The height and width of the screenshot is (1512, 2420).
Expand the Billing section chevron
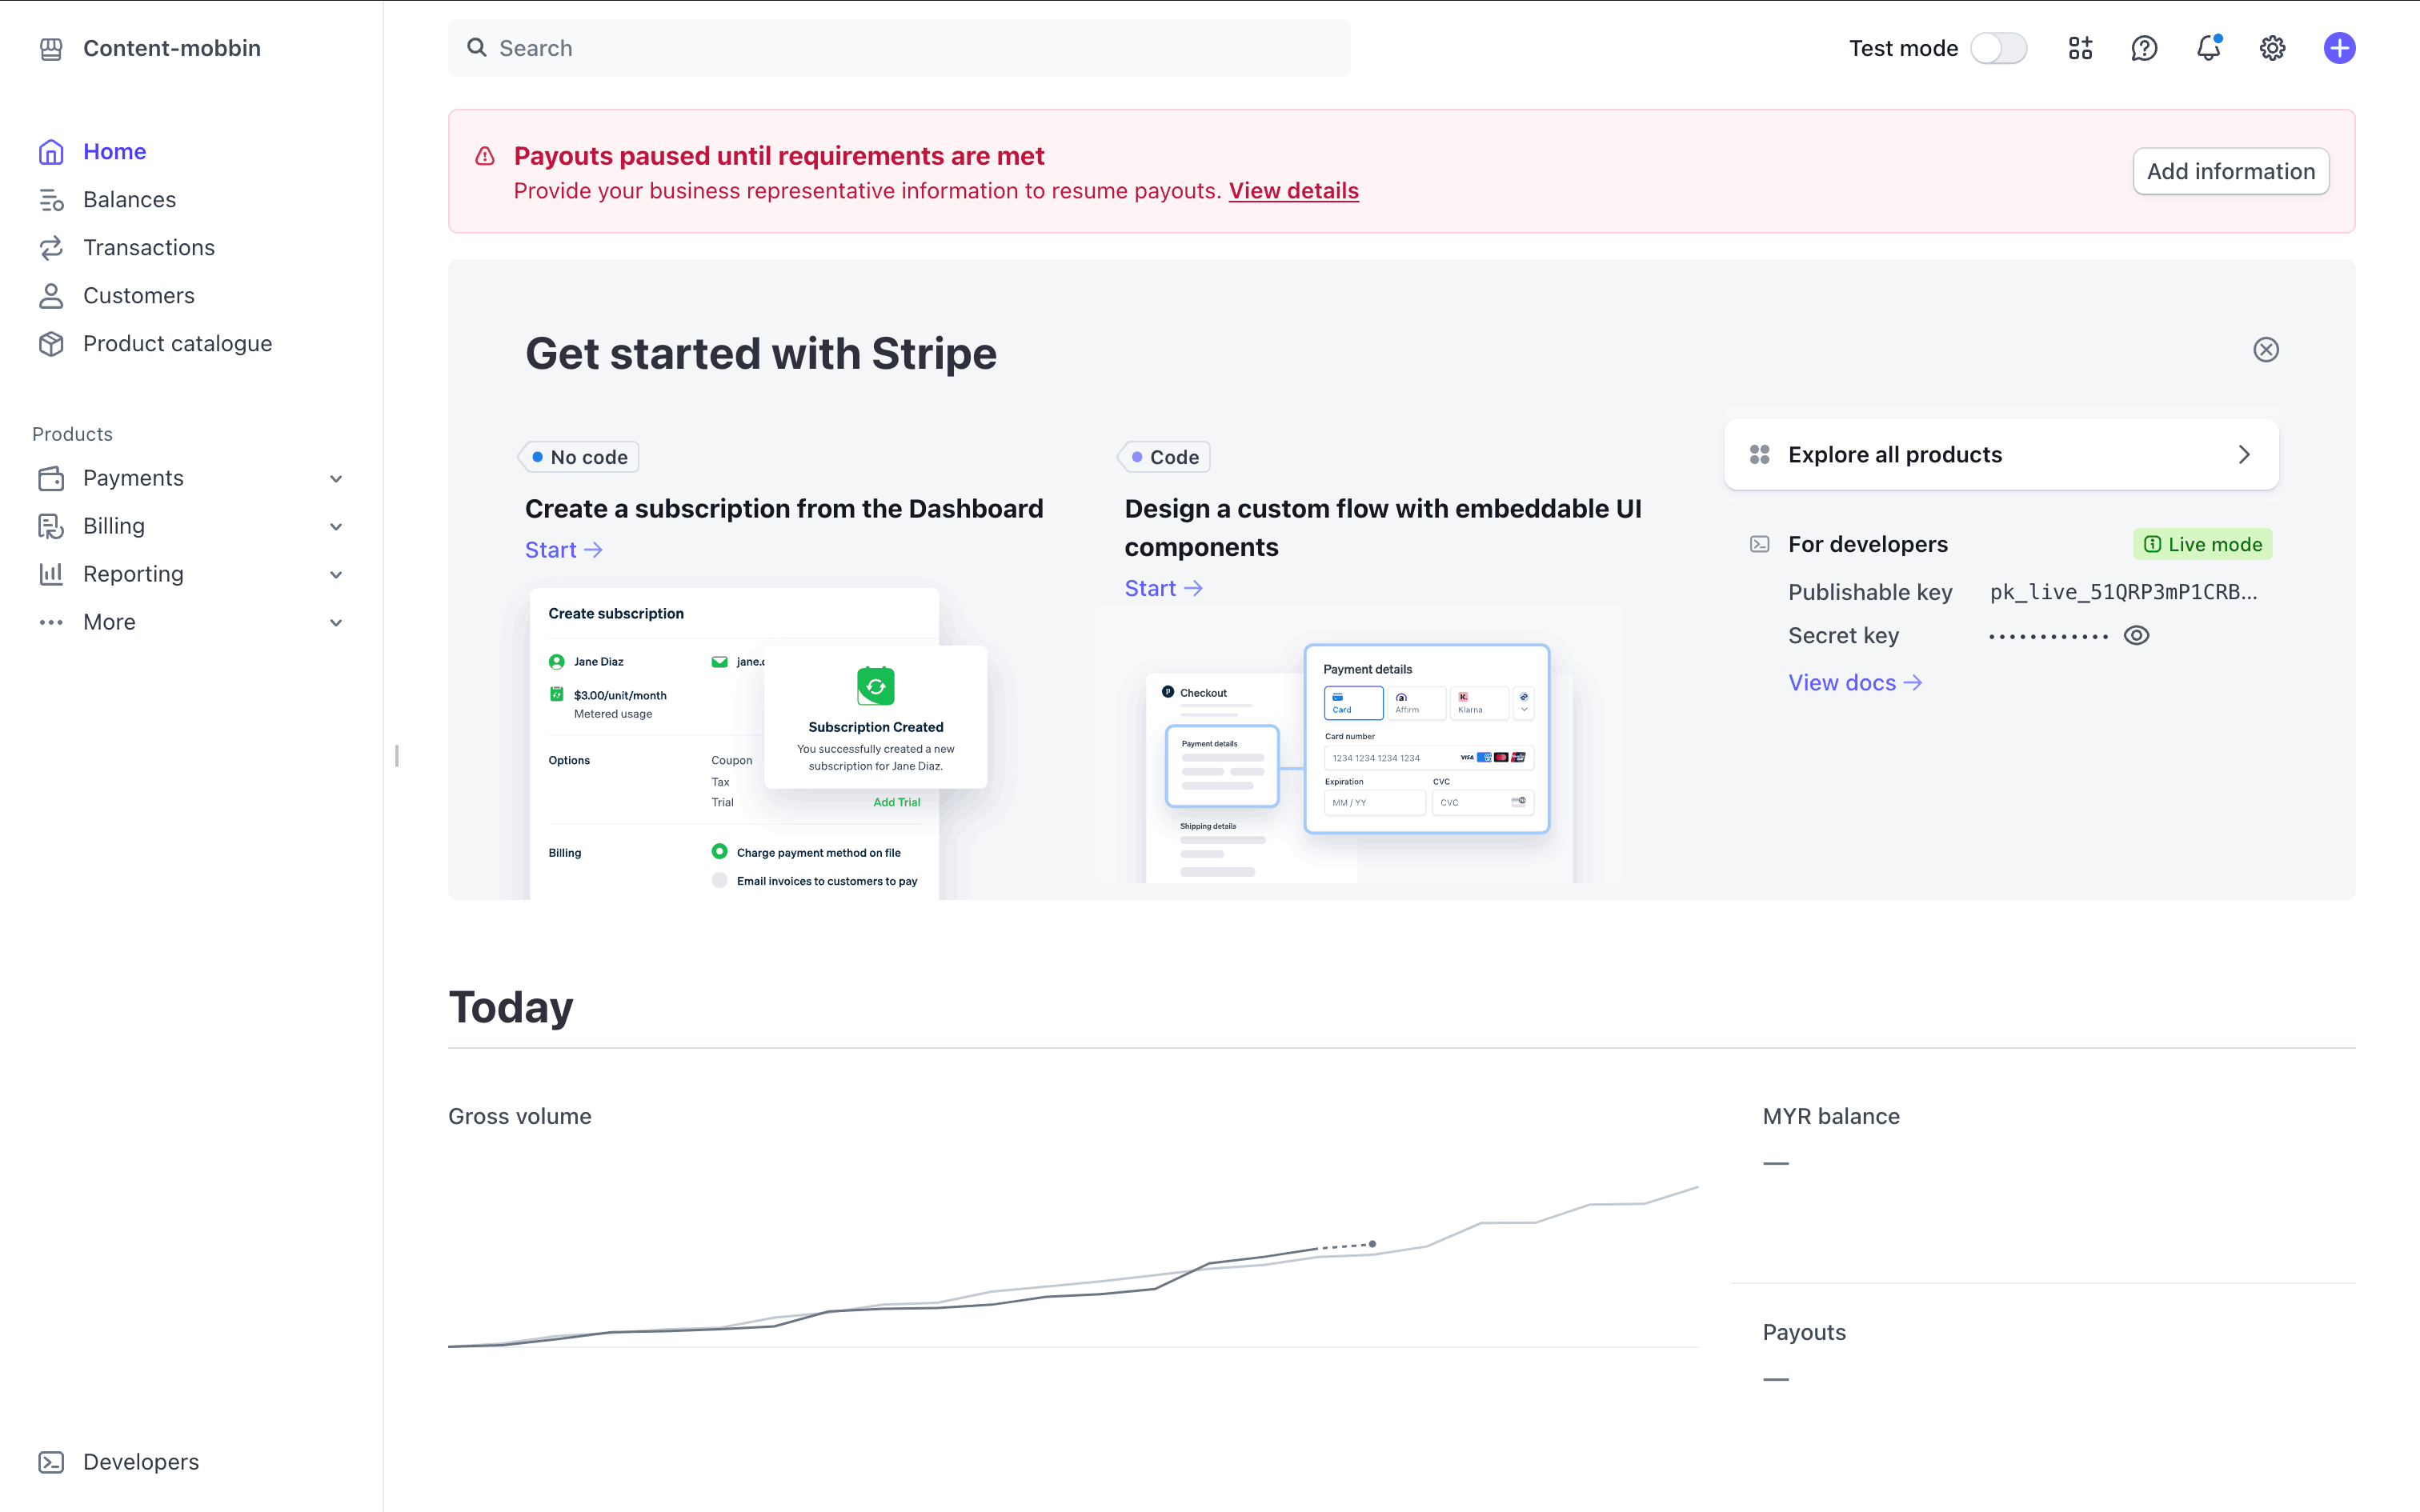336,527
